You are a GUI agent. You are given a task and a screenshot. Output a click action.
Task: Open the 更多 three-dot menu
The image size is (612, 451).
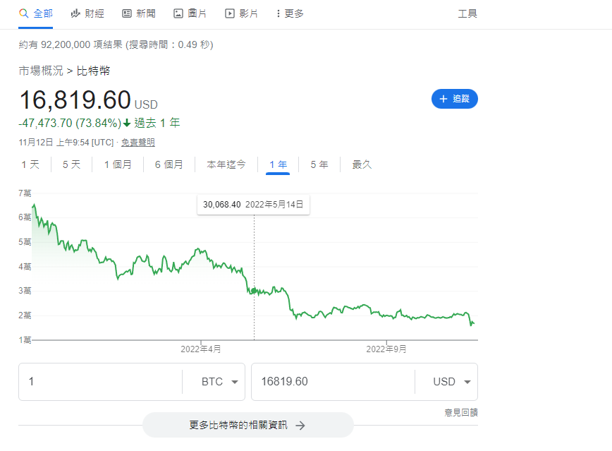click(279, 13)
